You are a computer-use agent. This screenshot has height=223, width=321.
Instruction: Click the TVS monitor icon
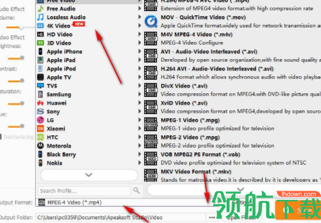pyautogui.click(x=40, y=86)
